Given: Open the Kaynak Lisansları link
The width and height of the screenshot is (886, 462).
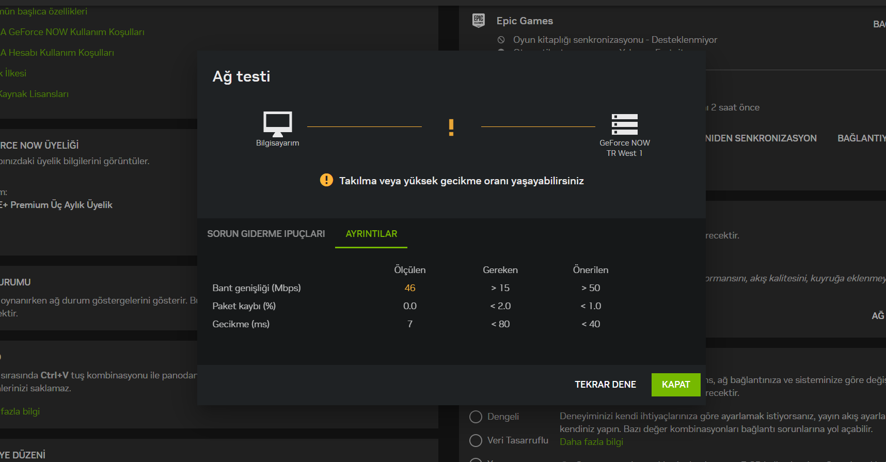Looking at the screenshot, I should tap(34, 94).
